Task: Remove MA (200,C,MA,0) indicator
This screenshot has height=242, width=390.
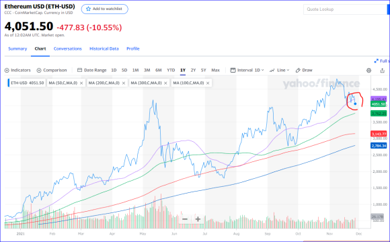Action: 124,83
